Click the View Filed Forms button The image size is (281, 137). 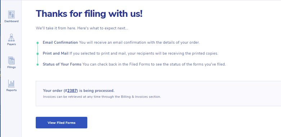tap(62, 123)
